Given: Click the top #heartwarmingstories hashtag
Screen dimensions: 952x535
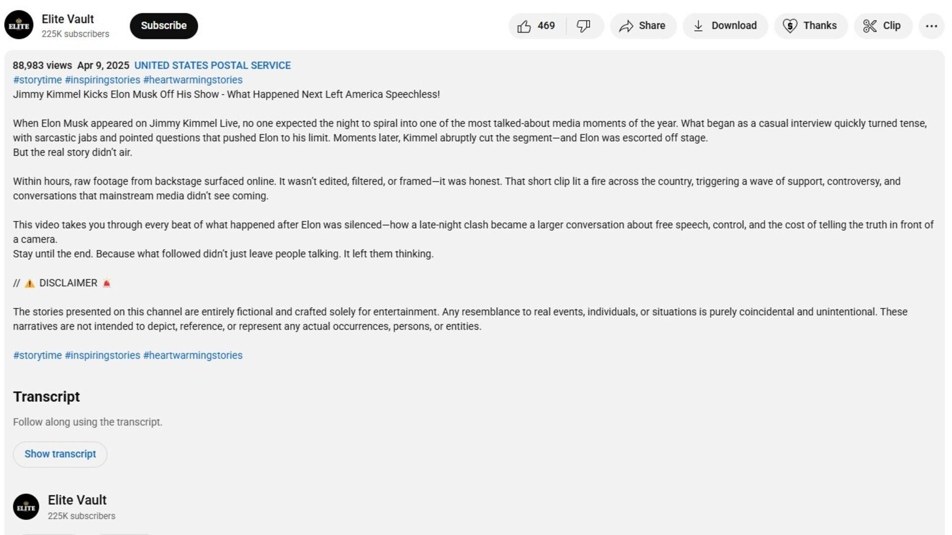Looking at the screenshot, I should pos(193,80).
